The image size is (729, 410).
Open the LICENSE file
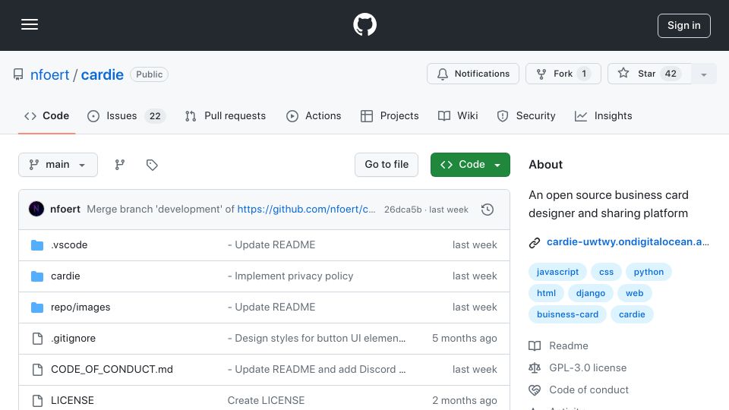click(x=72, y=401)
